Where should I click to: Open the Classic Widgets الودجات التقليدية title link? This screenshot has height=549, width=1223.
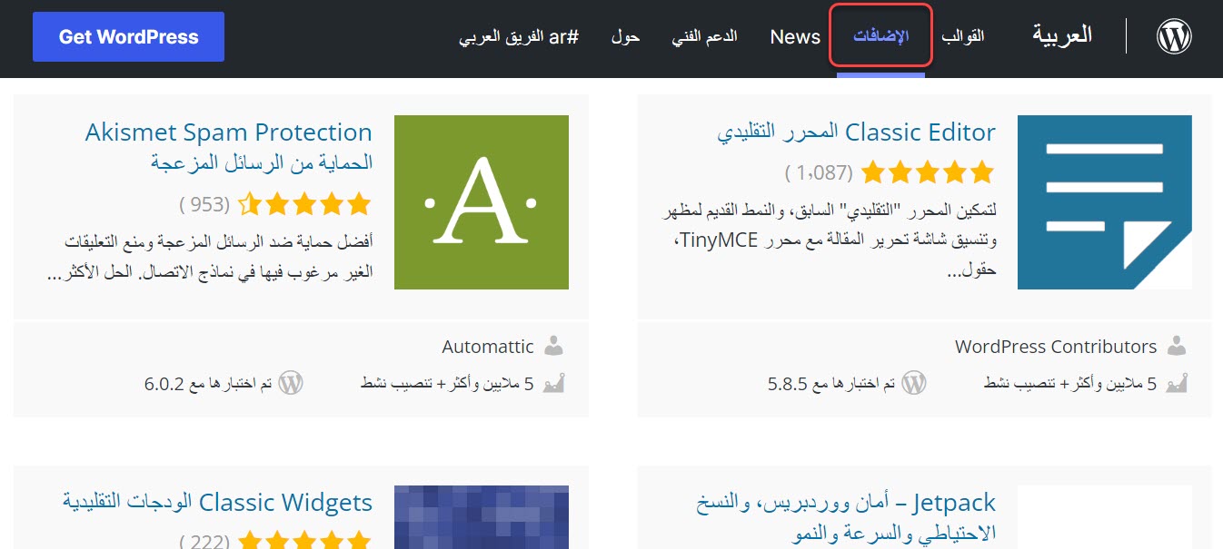pyautogui.click(x=217, y=502)
